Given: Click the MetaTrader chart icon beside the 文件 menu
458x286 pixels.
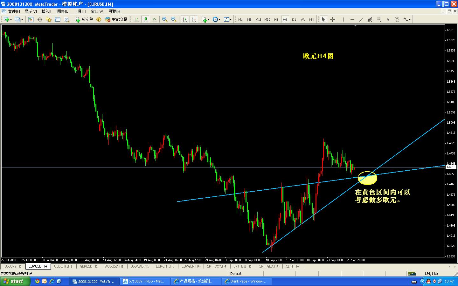Looking at the screenshot, I should pyautogui.click(x=4, y=11).
